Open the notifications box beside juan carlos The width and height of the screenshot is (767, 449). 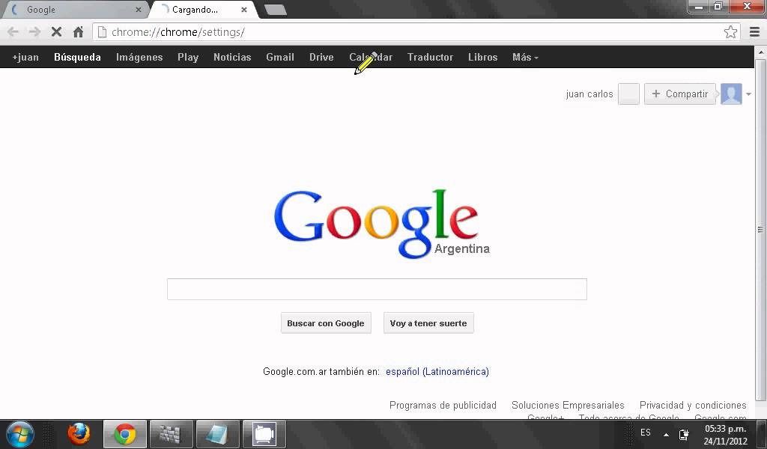click(x=628, y=94)
